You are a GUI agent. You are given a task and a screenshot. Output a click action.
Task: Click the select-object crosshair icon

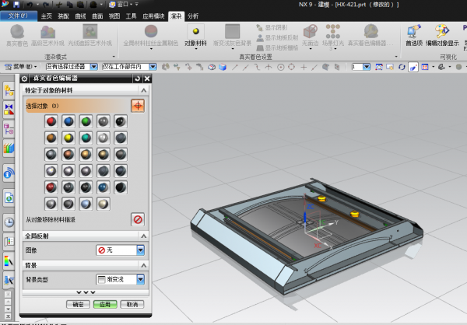click(x=138, y=106)
